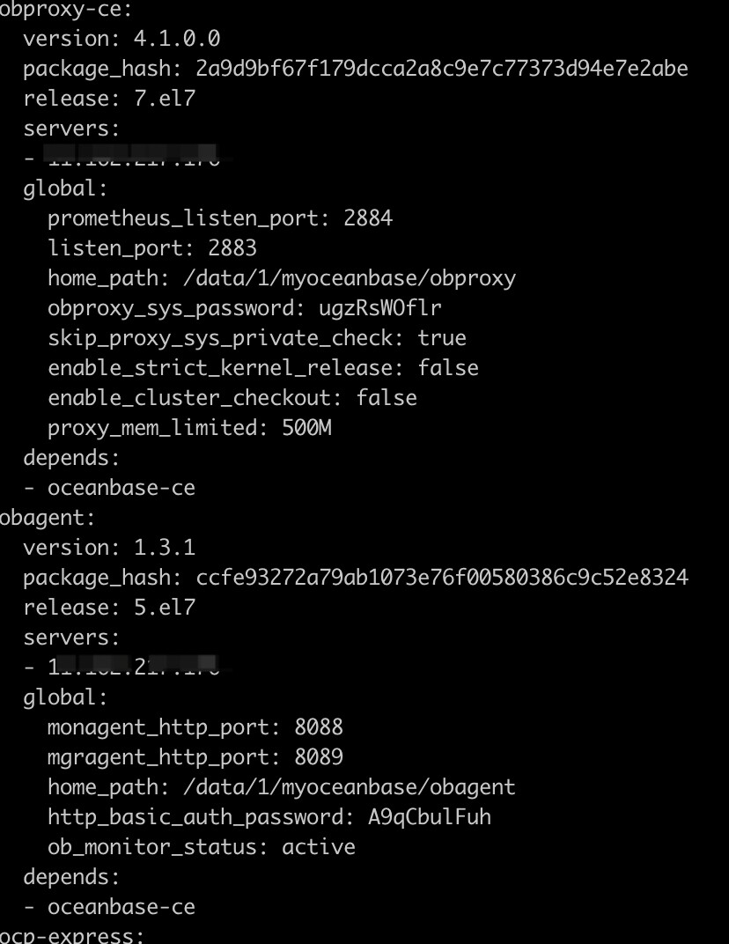The height and width of the screenshot is (944, 729).
Task: Click the proxy_mem_limited 500M value
Action: pyautogui.click(x=306, y=428)
